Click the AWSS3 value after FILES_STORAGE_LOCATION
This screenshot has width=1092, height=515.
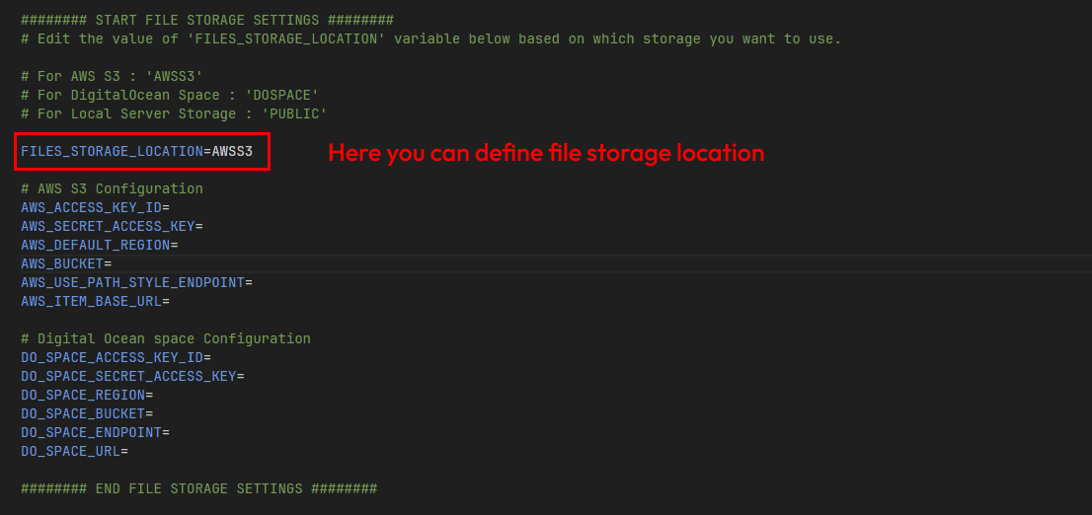(232, 152)
